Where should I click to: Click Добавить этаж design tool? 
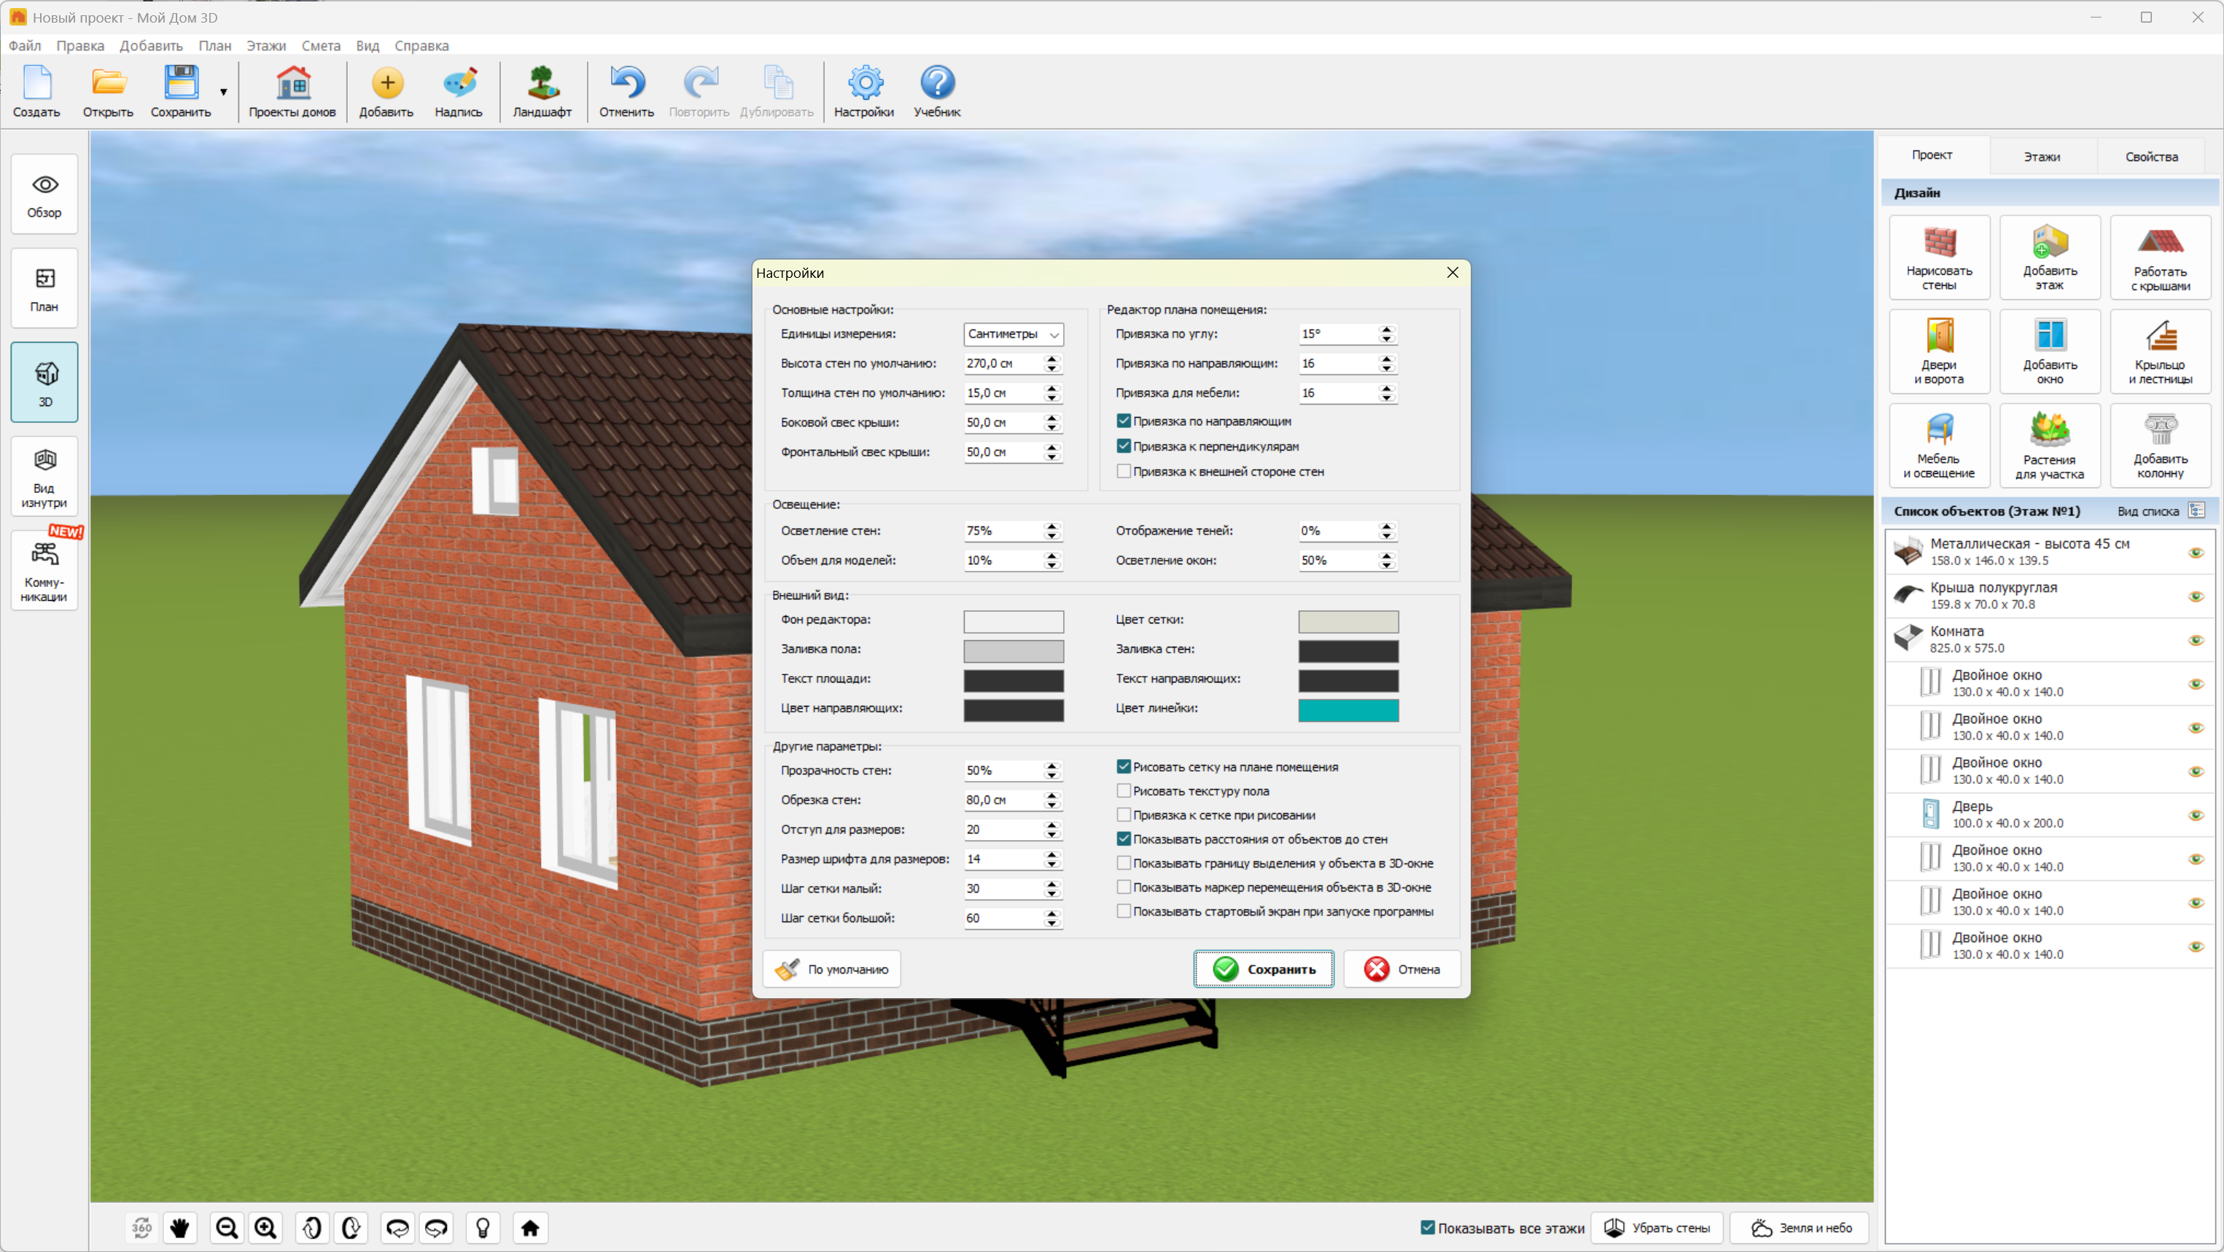[2050, 257]
